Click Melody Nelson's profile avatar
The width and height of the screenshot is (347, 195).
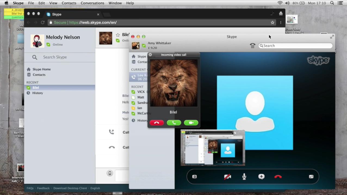click(37, 41)
